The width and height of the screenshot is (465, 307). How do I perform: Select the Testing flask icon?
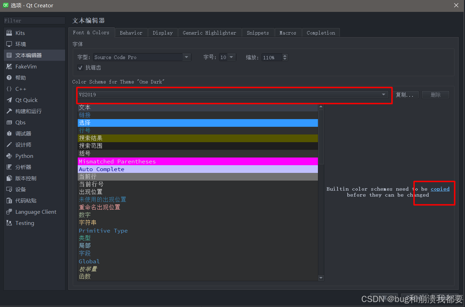pos(9,223)
